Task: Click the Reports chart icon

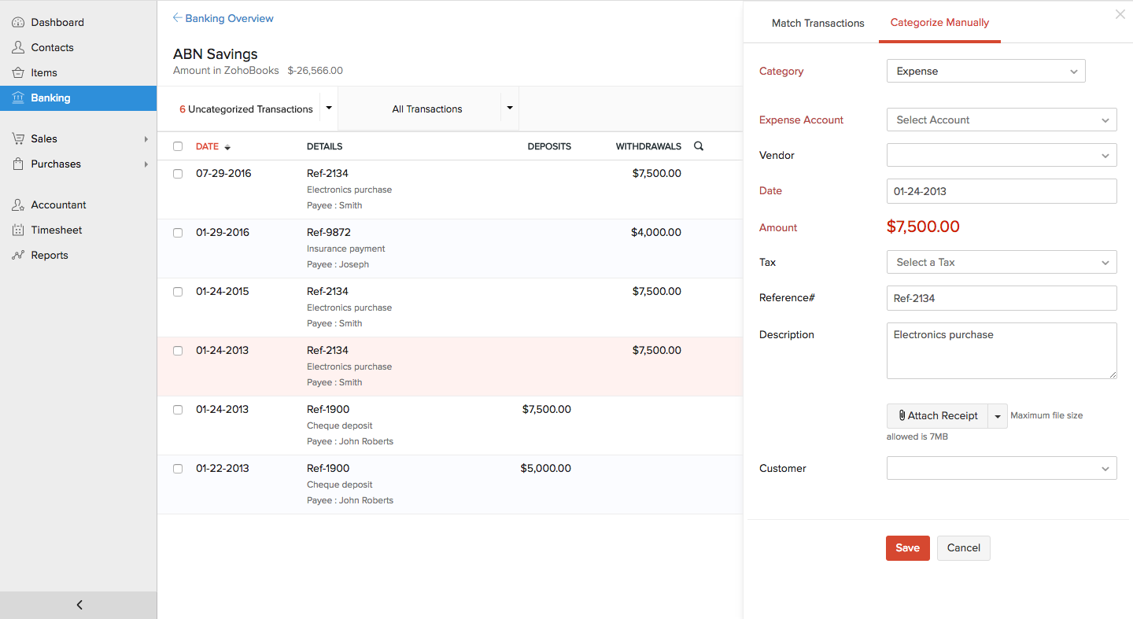Action: (18, 256)
